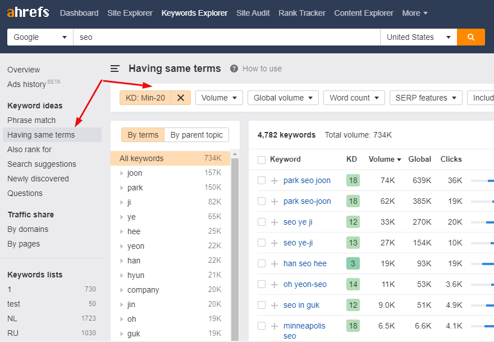Open the park seo joon keyword link
The width and height of the screenshot is (494, 342).
click(307, 180)
